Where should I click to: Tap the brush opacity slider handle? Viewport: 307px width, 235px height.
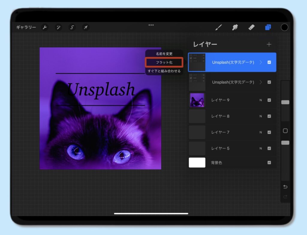coord(285,143)
